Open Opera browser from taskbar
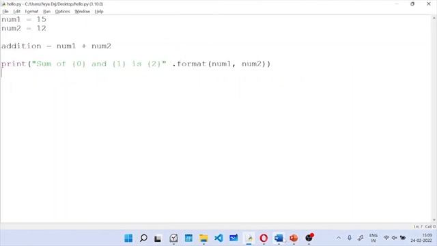This screenshot has width=437, height=246. pyautogui.click(x=264, y=238)
